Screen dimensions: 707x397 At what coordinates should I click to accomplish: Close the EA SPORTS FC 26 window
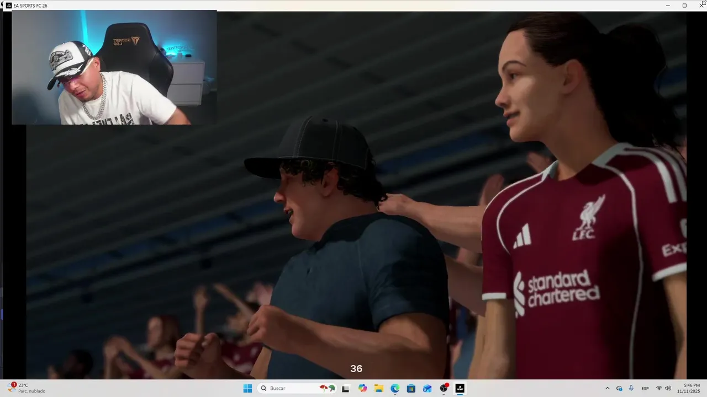[x=701, y=6]
